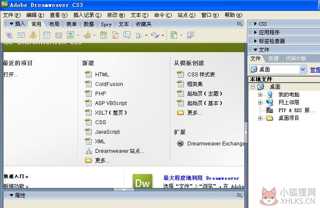Open Script icon dropdown arrow

(163, 35)
